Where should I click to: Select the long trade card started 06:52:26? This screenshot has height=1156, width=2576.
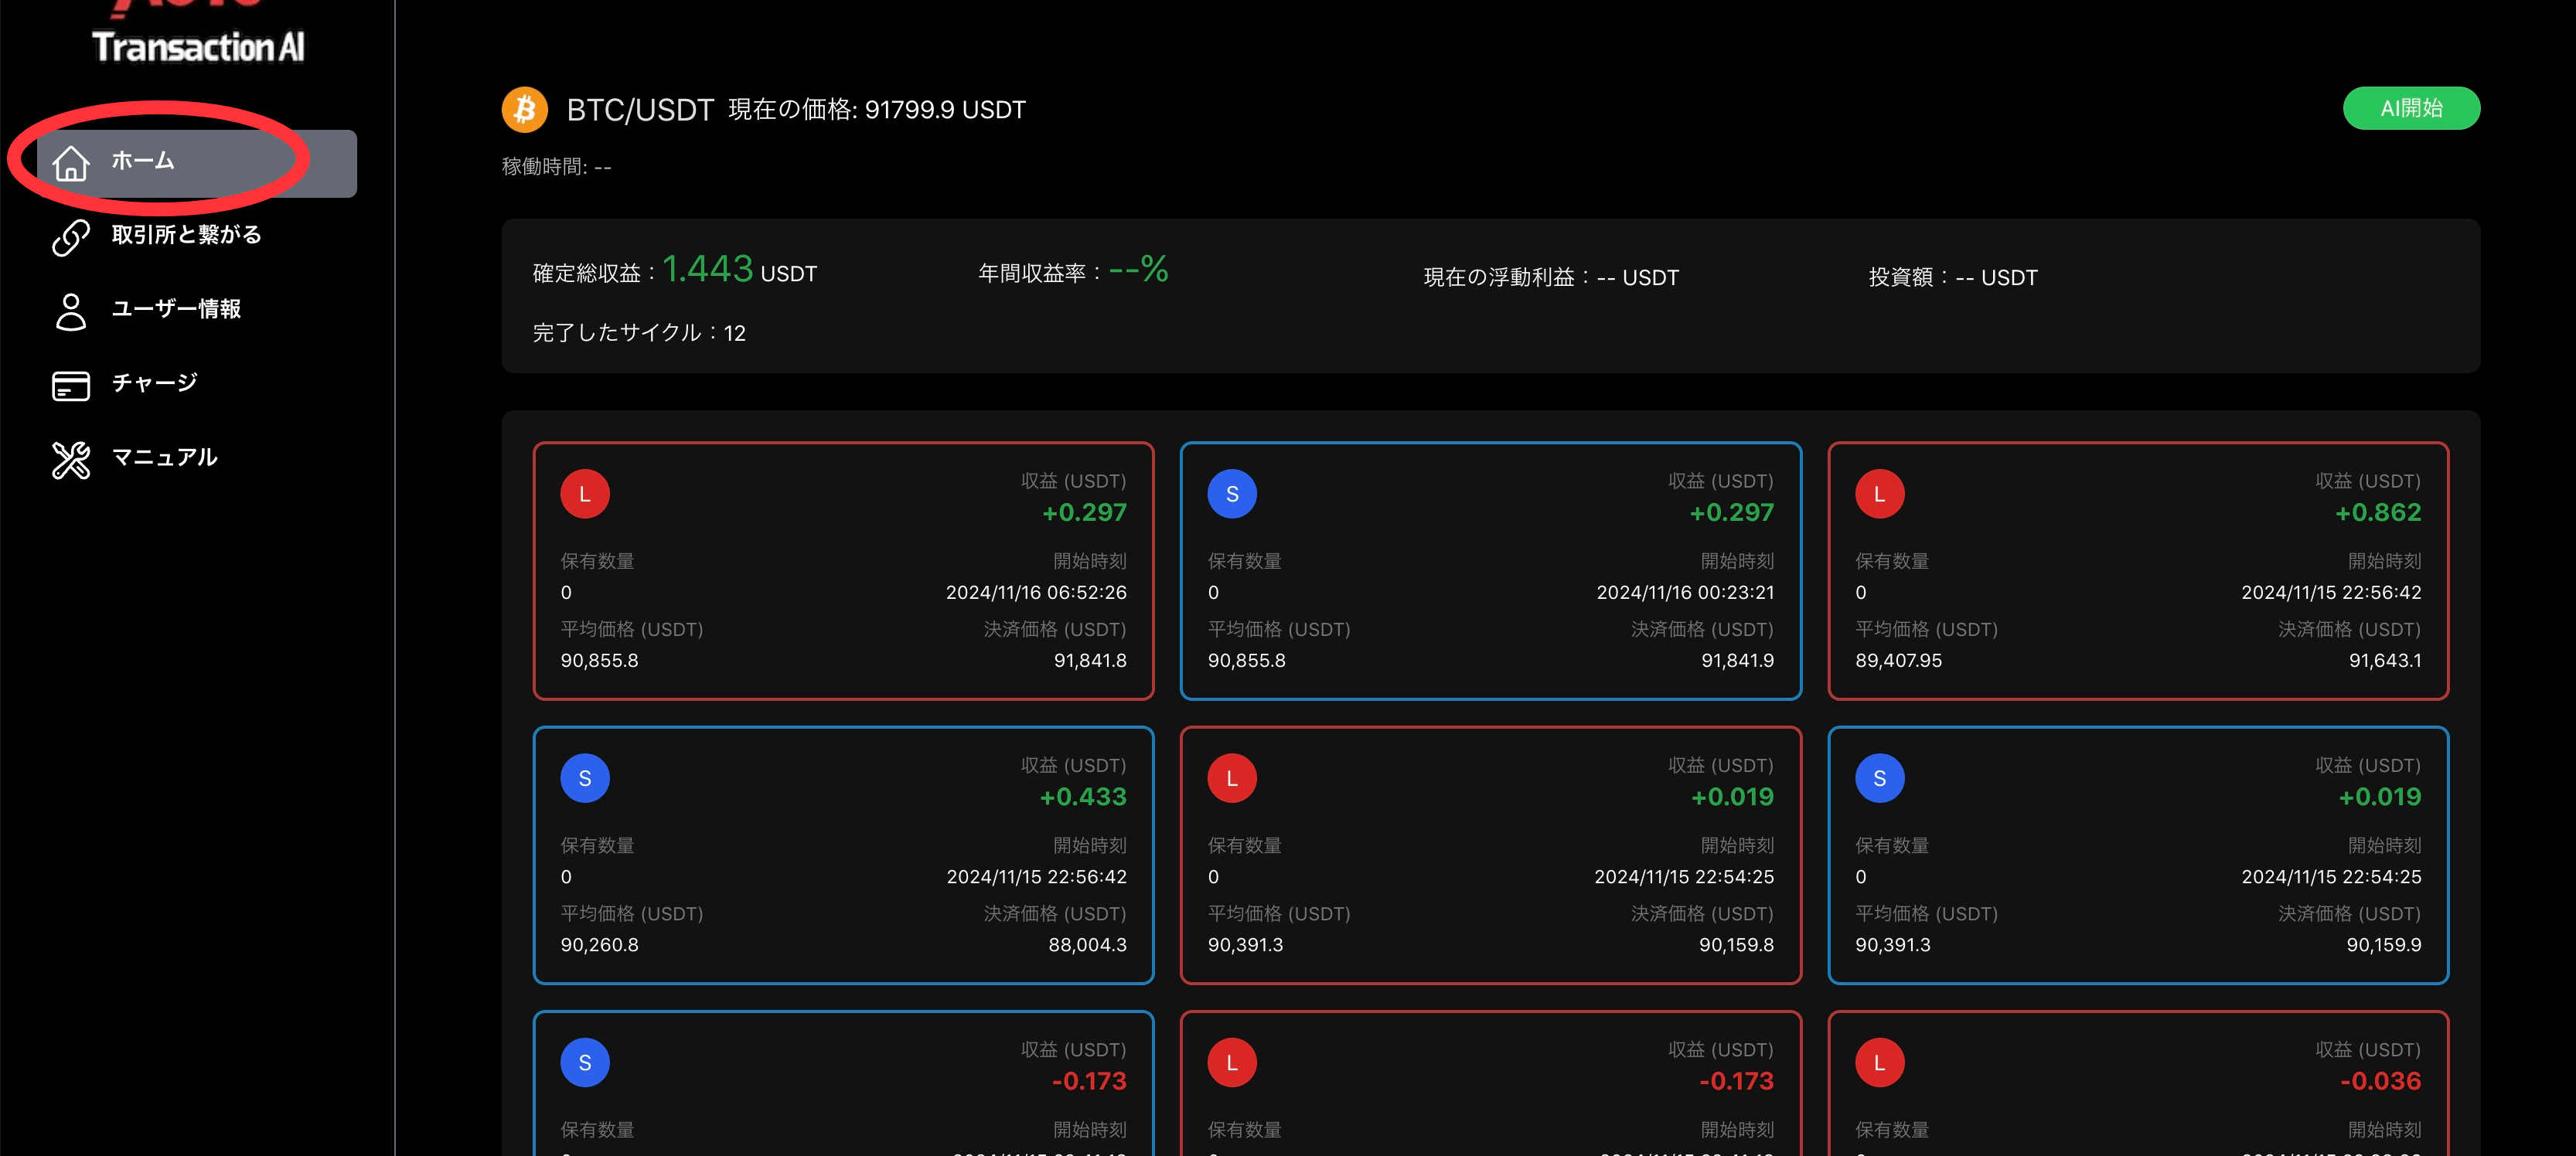[x=843, y=570]
